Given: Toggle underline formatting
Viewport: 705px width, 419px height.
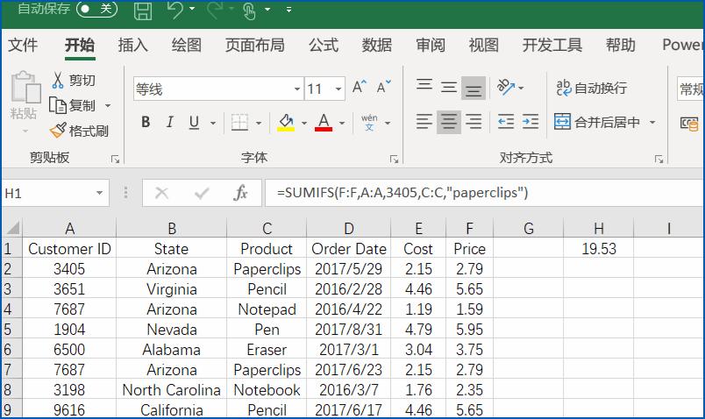Looking at the screenshot, I should tap(194, 122).
